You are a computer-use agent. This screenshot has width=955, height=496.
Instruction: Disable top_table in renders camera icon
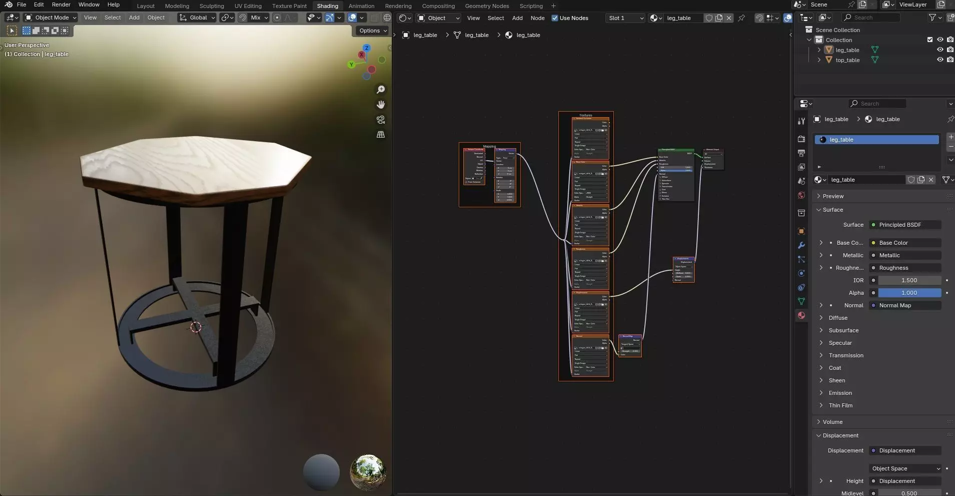(x=950, y=60)
